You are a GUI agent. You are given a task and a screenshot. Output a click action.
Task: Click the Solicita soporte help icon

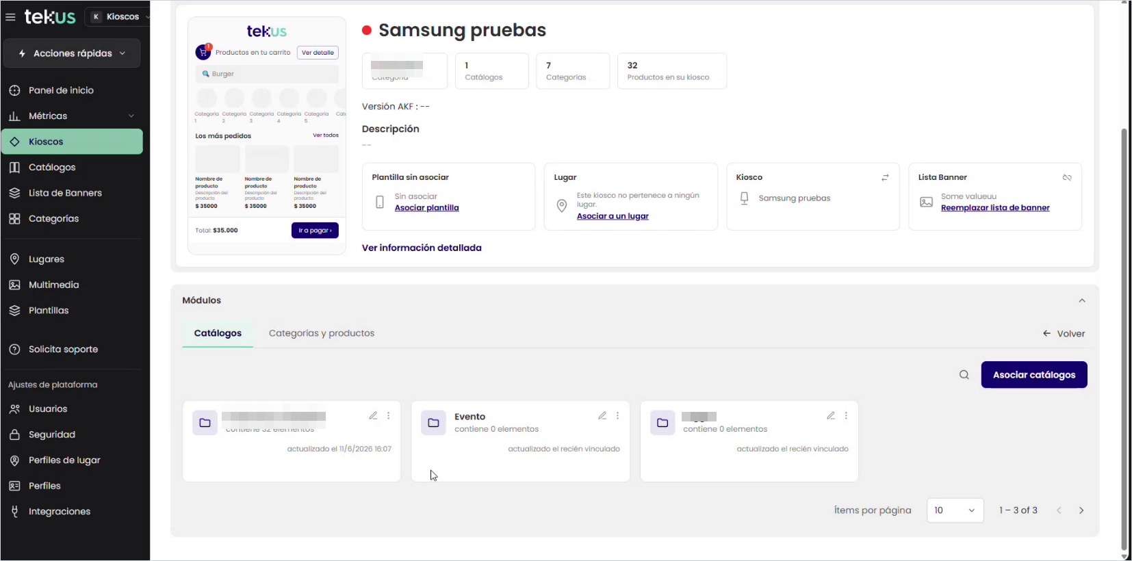(14, 350)
